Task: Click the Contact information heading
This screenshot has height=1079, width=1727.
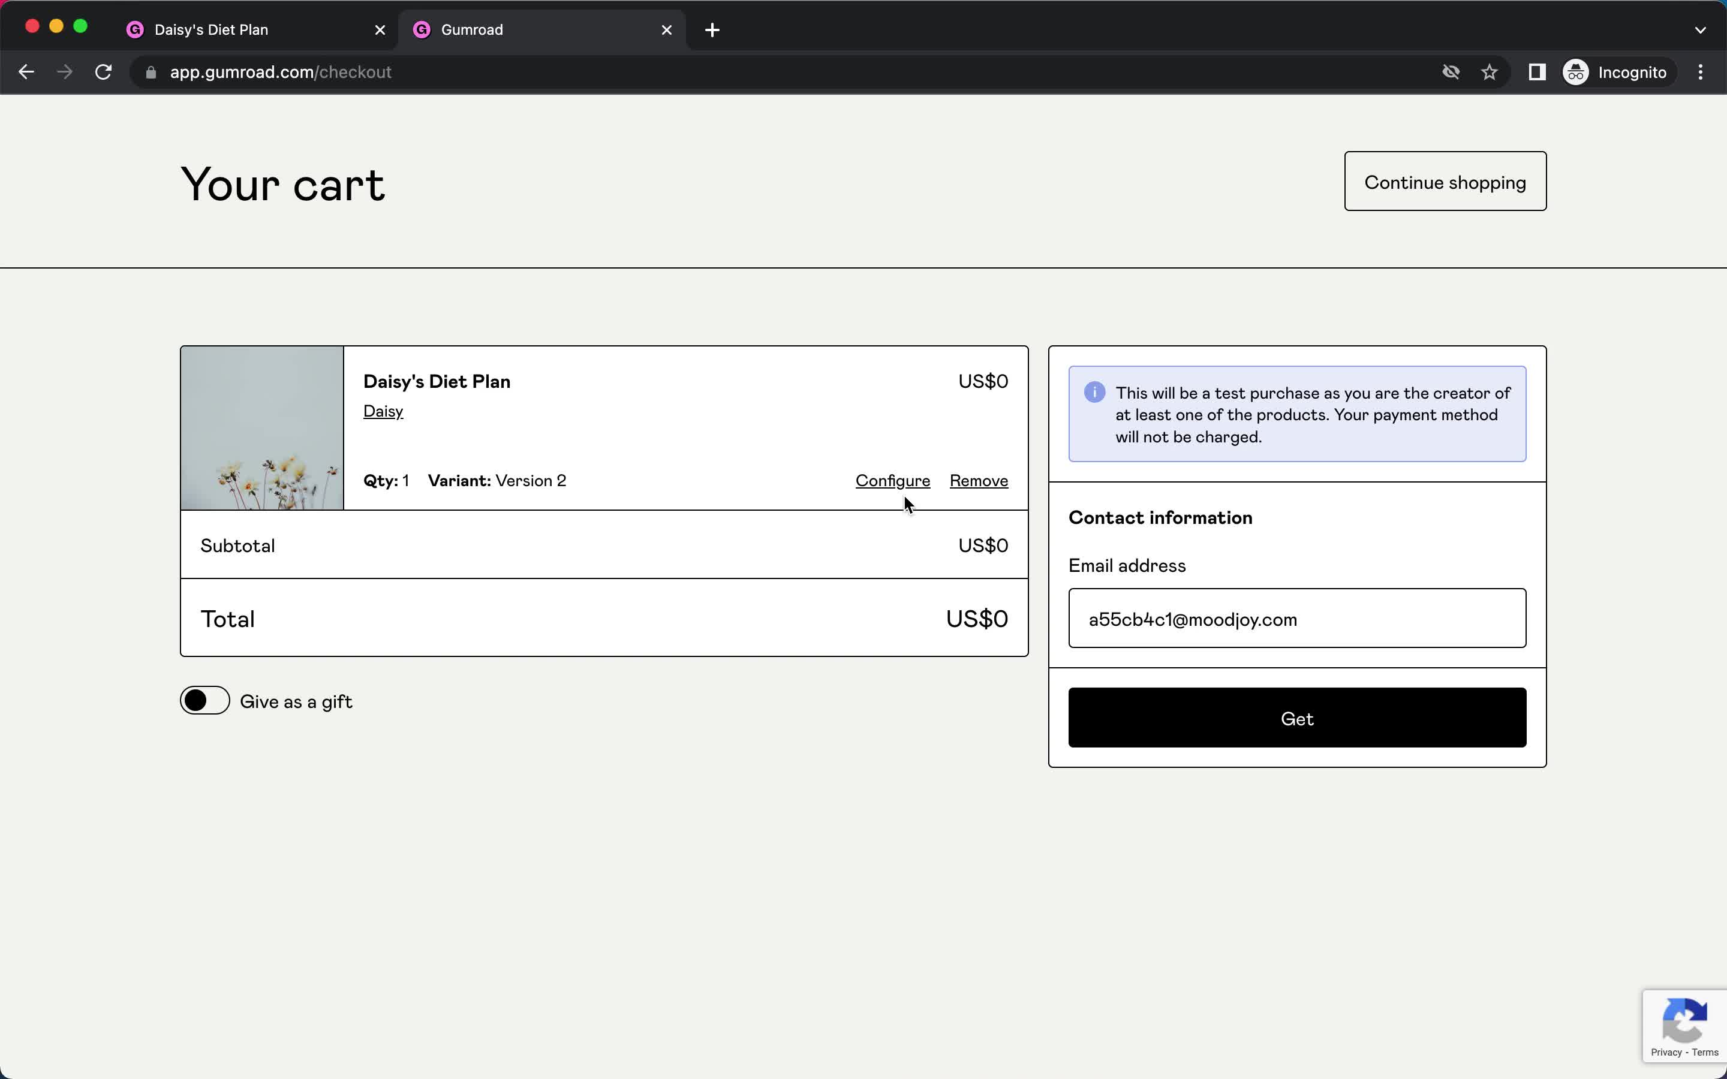Action: [x=1160, y=518]
